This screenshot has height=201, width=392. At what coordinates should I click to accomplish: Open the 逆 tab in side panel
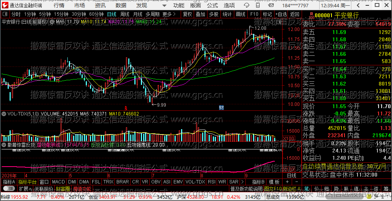pyautogui.click(x=376, y=188)
